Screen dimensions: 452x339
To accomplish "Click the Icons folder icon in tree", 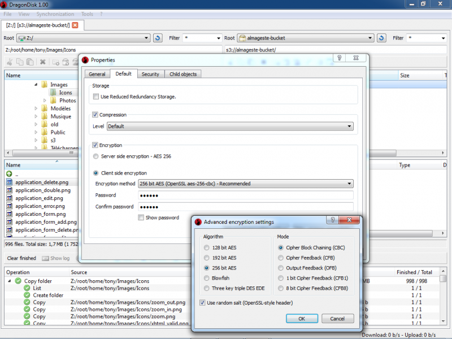I will point(53,92).
